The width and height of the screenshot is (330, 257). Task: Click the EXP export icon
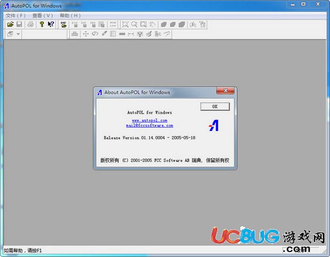(x=75, y=24)
